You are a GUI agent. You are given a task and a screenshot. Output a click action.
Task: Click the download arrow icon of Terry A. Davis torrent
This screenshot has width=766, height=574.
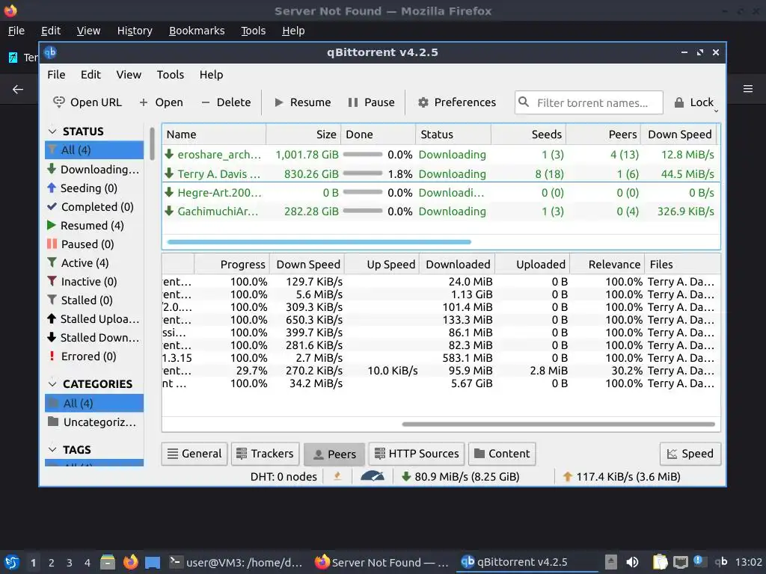(x=169, y=173)
